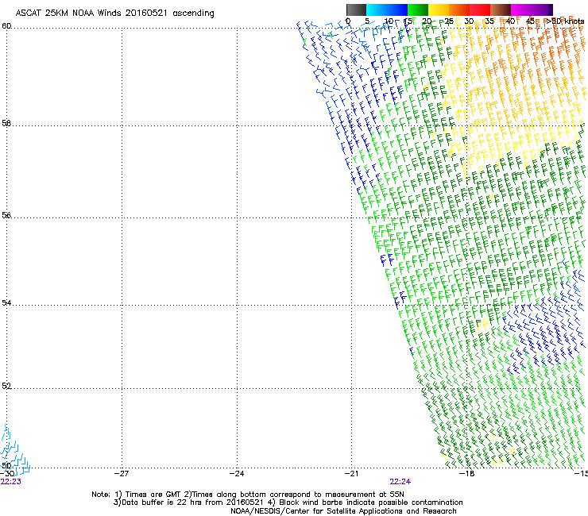Viewport: 588px width, 516px height.
Task: Click the "NOAA/NESDIS/Center for Satellite Applications and Research" credit
Action: (343, 511)
